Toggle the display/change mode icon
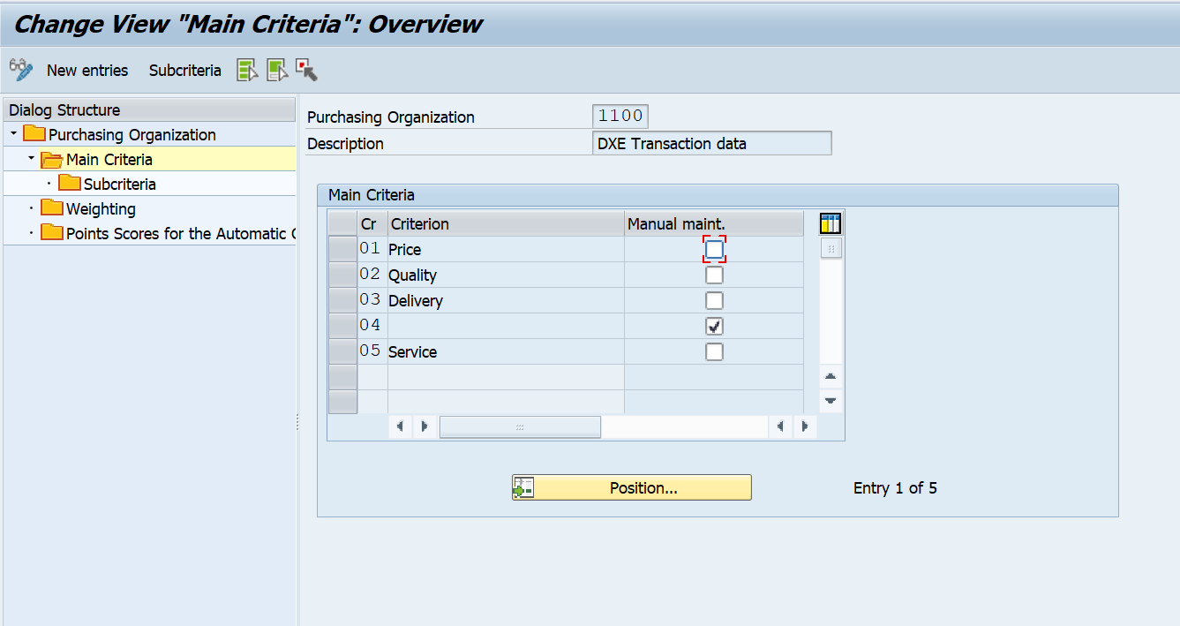1180x626 pixels. [x=21, y=70]
